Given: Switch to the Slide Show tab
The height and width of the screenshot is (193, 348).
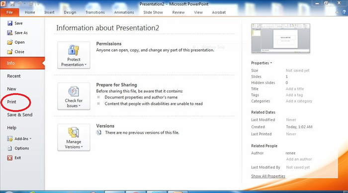Looking at the screenshot, I should (x=153, y=12).
